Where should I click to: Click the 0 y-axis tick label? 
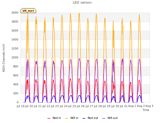pos(18,102)
